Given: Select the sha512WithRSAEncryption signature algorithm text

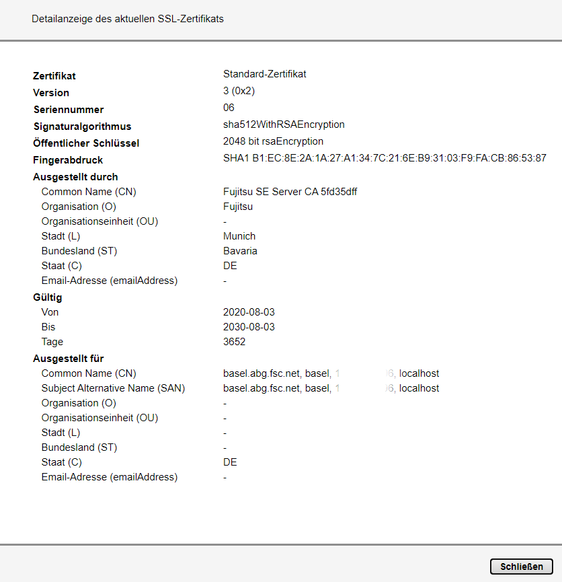Looking at the screenshot, I should [284, 124].
